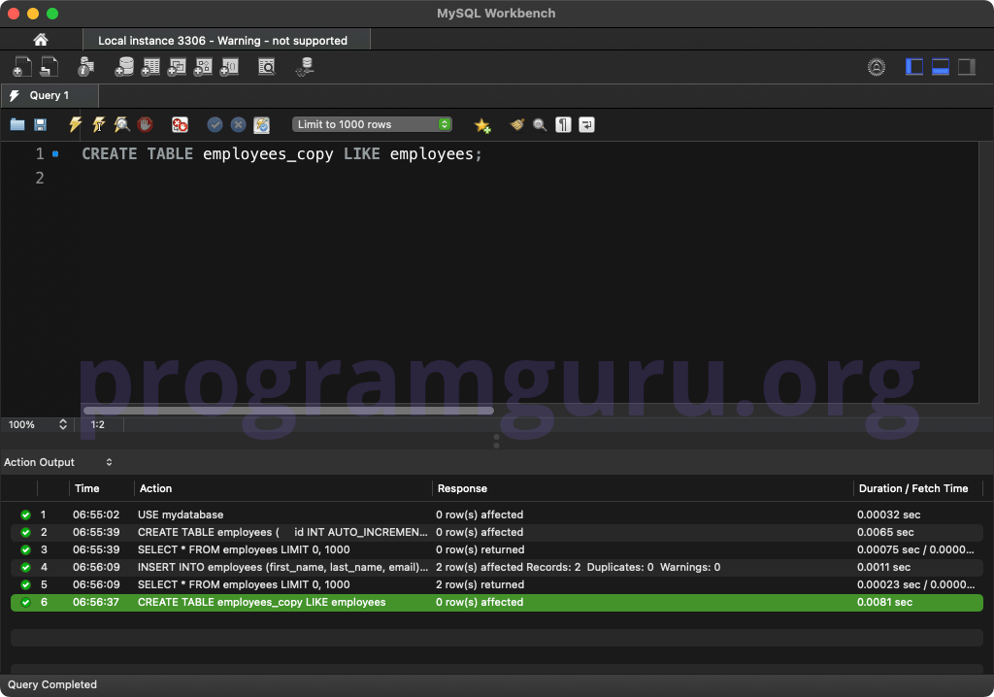Reconnect to DBMS icon
The height and width of the screenshot is (697, 994).
(x=305, y=67)
